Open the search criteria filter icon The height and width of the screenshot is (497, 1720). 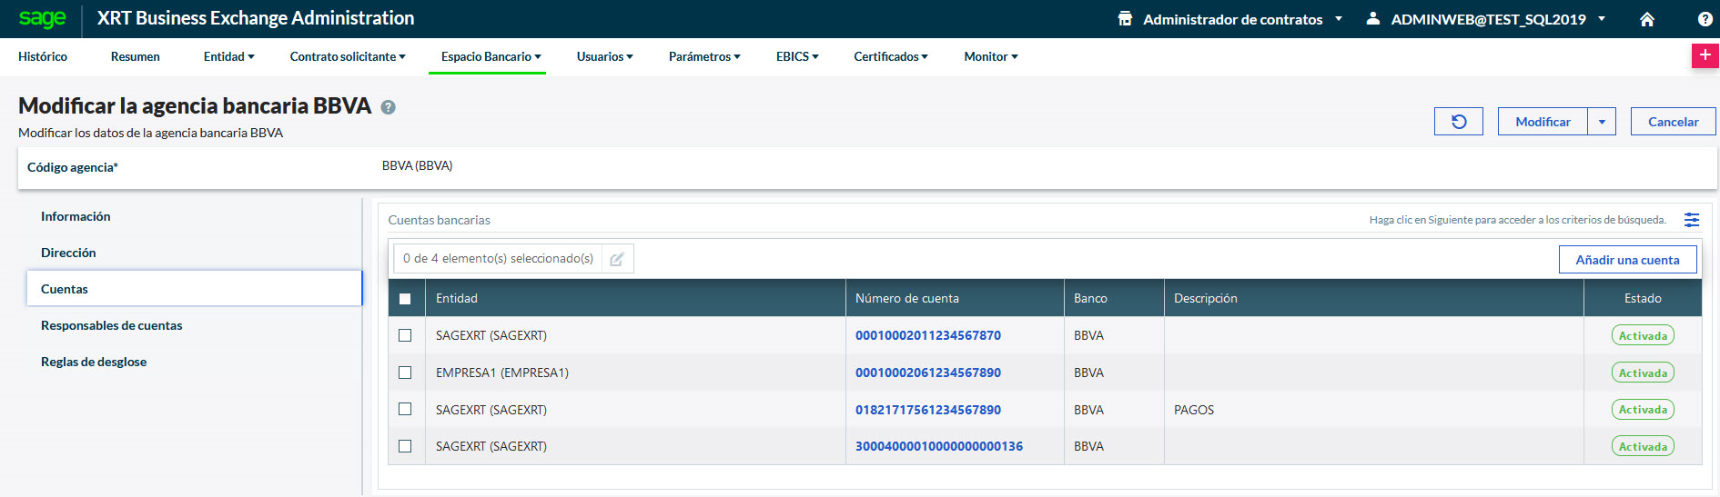click(x=1691, y=220)
